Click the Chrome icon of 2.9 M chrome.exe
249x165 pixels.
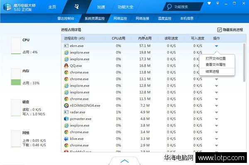[x=66, y=146]
